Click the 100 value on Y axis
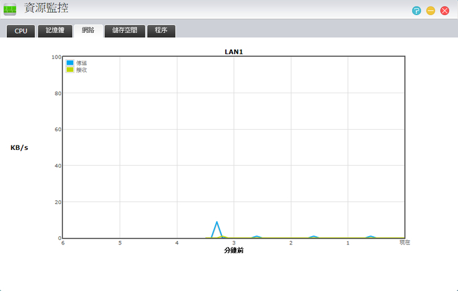458x291 pixels. click(57, 57)
